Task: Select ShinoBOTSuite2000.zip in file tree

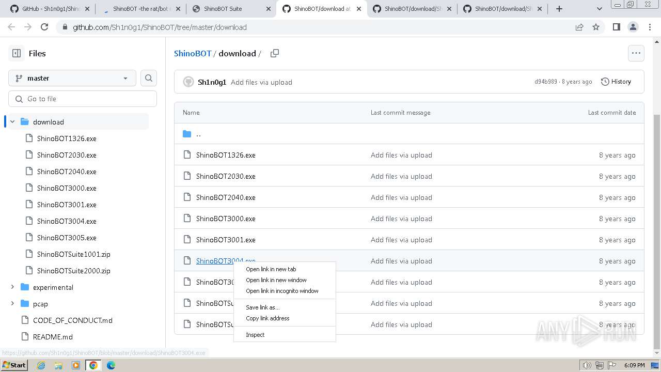Action: pyautogui.click(x=74, y=271)
